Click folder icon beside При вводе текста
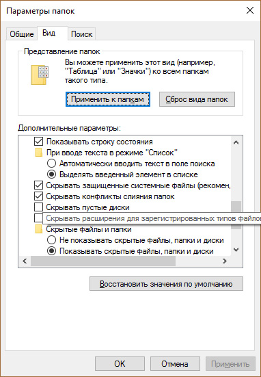 click(39, 153)
